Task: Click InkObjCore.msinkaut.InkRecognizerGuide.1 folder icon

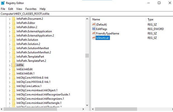Action: point(13,94)
